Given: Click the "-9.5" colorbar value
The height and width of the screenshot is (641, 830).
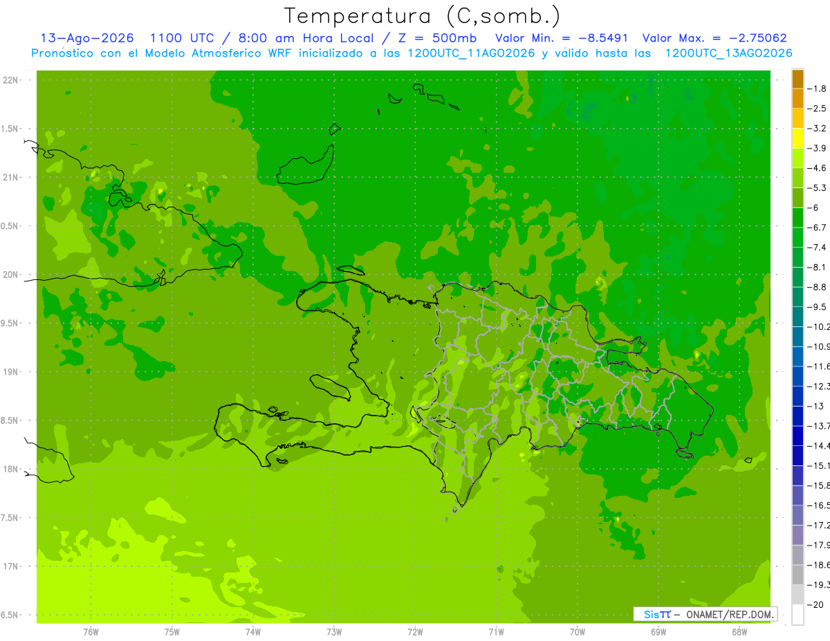Looking at the screenshot, I should coord(817,307).
